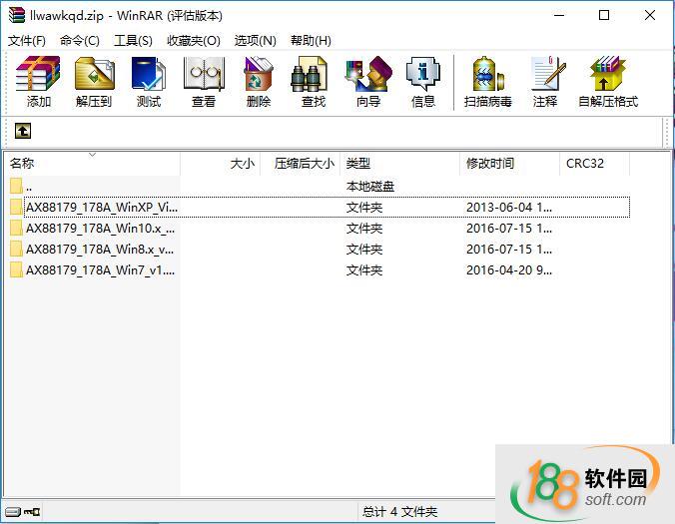Show archive 信息 (Info) icon
Screen dimensions: 675x524
pyautogui.click(x=423, y=82)
